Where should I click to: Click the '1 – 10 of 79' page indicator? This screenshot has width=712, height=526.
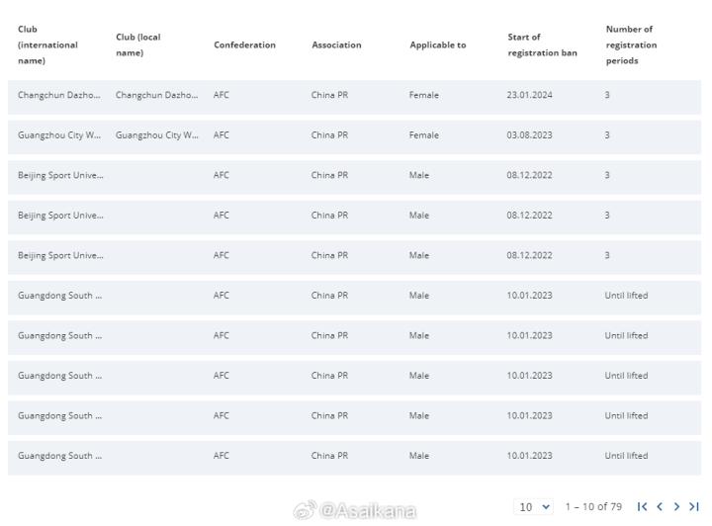(x=593, y=507)
